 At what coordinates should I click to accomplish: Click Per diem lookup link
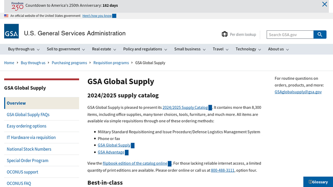pyautogui.click(x=243, y=34)
